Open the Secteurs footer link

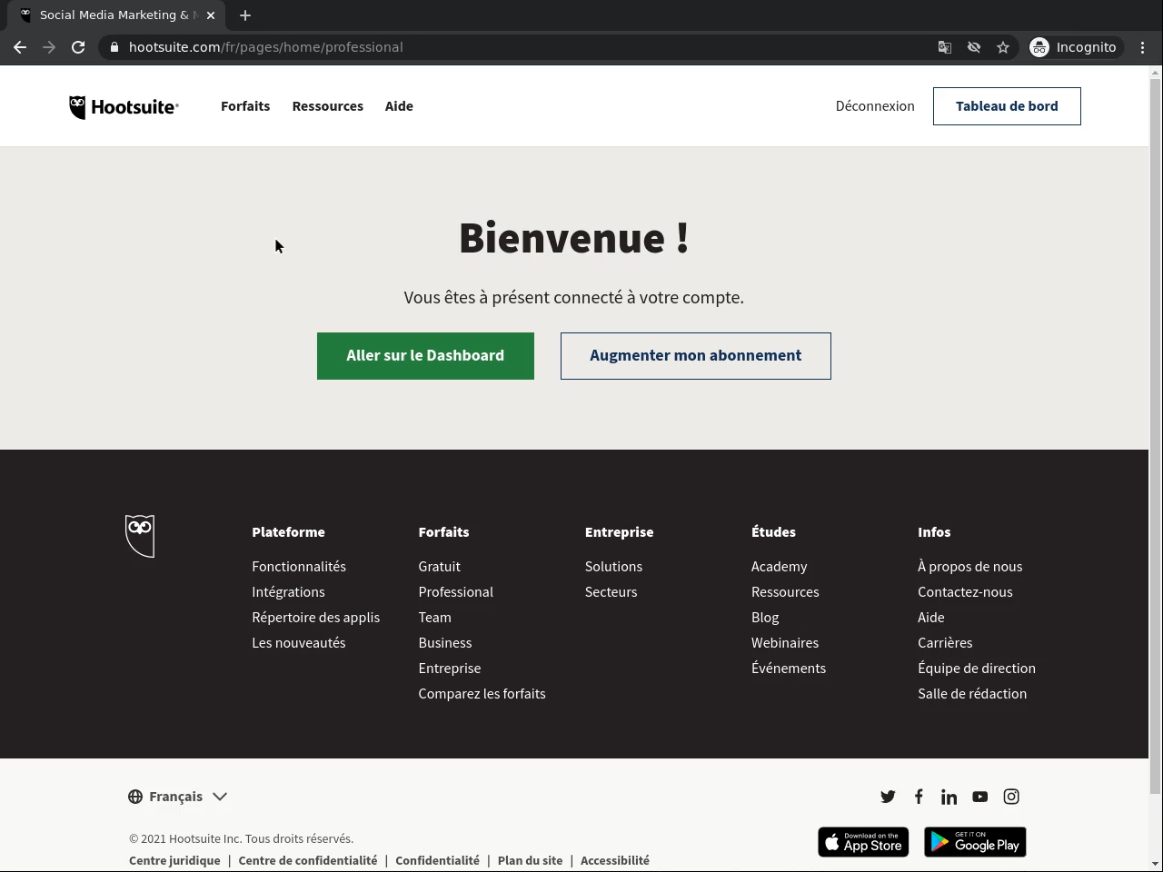point(611,592)
